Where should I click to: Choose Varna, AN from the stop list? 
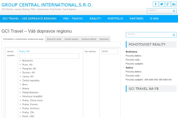pos(28,76)
